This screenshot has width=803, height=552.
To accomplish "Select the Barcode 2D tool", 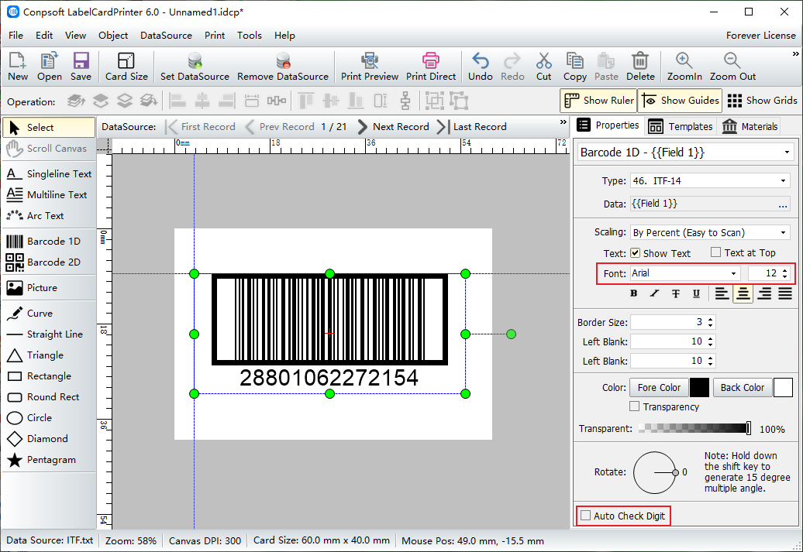I will click(x=49, y=262).
